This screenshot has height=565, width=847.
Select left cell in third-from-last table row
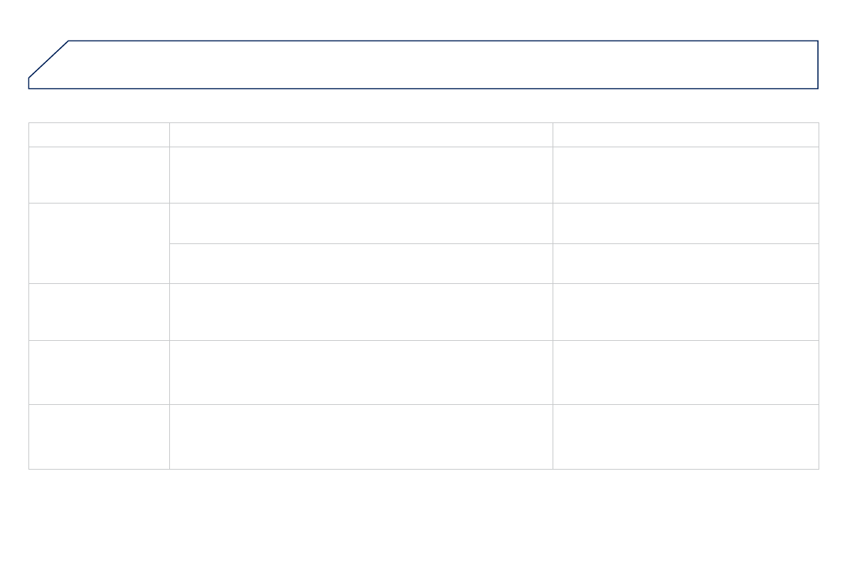(x=99, y=312)
